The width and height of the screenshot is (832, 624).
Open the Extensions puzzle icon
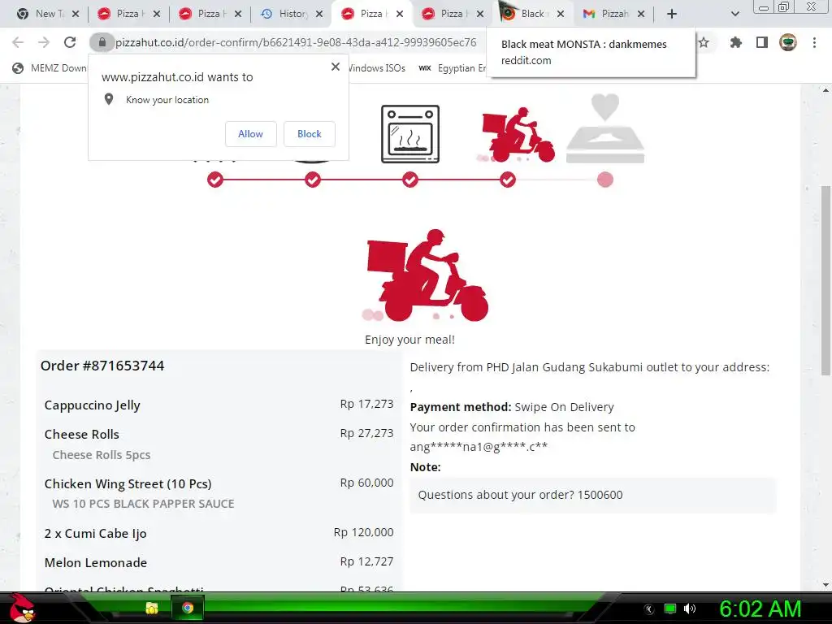[735, 42]
